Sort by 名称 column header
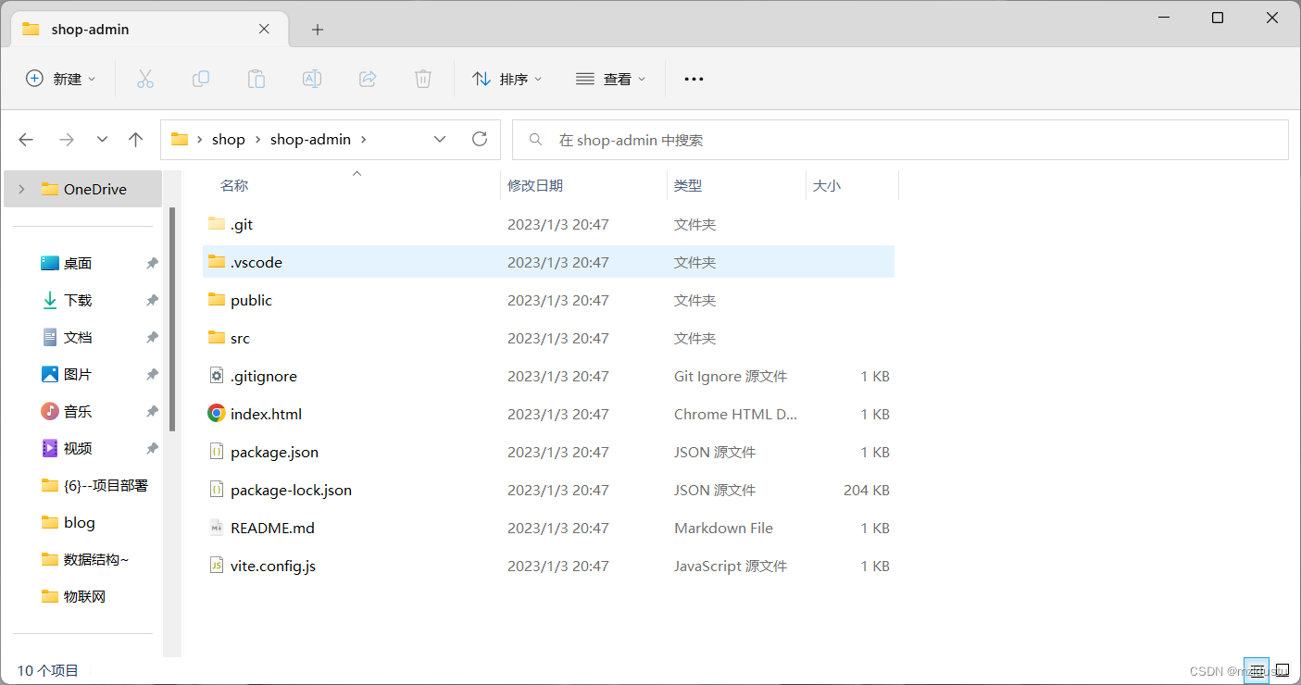This screenshot has width=1301, height=685. pyautogui.click(x=234, y=185)
